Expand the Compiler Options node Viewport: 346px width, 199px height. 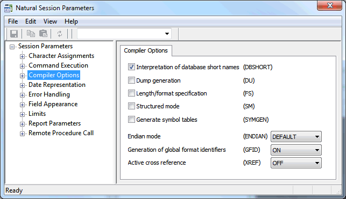(x=22, y=76)
